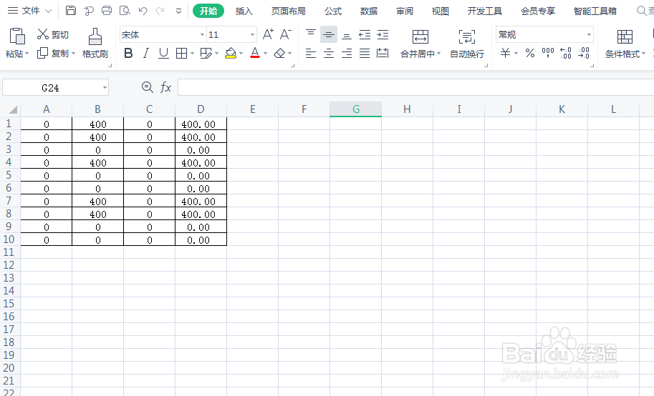Image resolution: width=654 pixels, height=396 pixels.
Task: Select column G header
Action: pos(356,109)
